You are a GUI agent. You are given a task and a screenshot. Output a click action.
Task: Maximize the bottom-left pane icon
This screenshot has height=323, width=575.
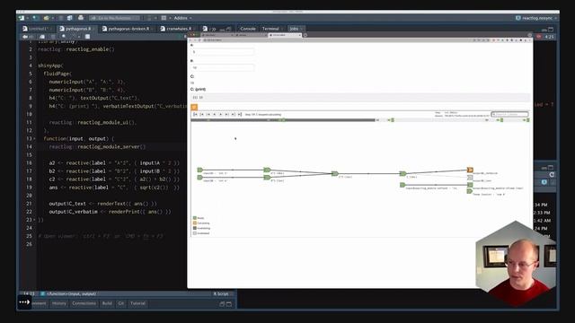(229, 304)
